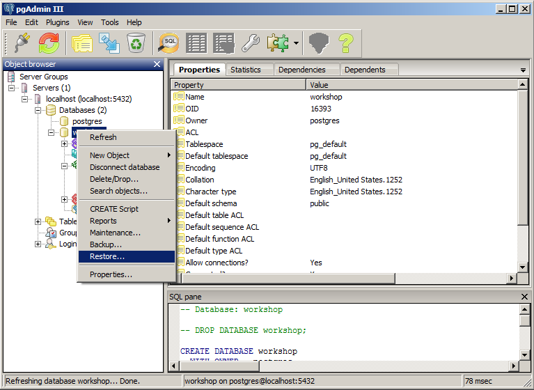This screenshot has height=390, width=534.
Task: Collapse the localhost server node
Action: pos(24,99)
